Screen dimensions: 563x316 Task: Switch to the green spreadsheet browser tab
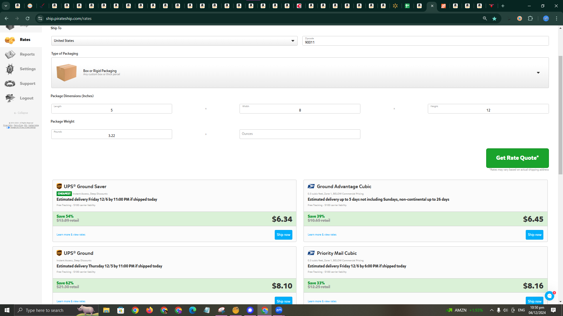(407, 6)
